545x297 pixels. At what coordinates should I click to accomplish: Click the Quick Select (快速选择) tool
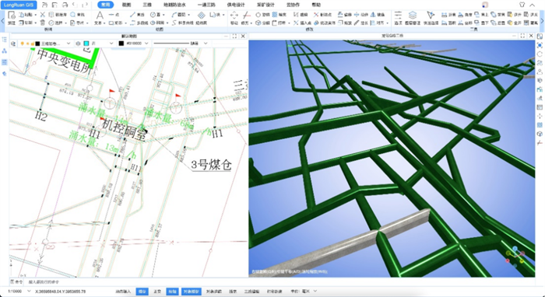[x=431, y=18]
